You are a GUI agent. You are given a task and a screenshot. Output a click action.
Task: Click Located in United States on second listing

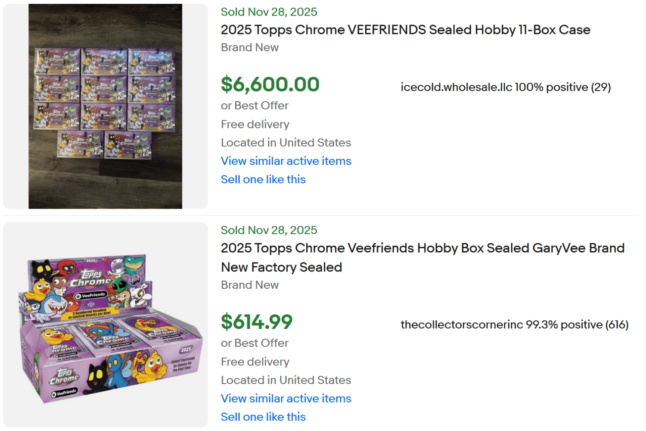[x=286, y=380]
